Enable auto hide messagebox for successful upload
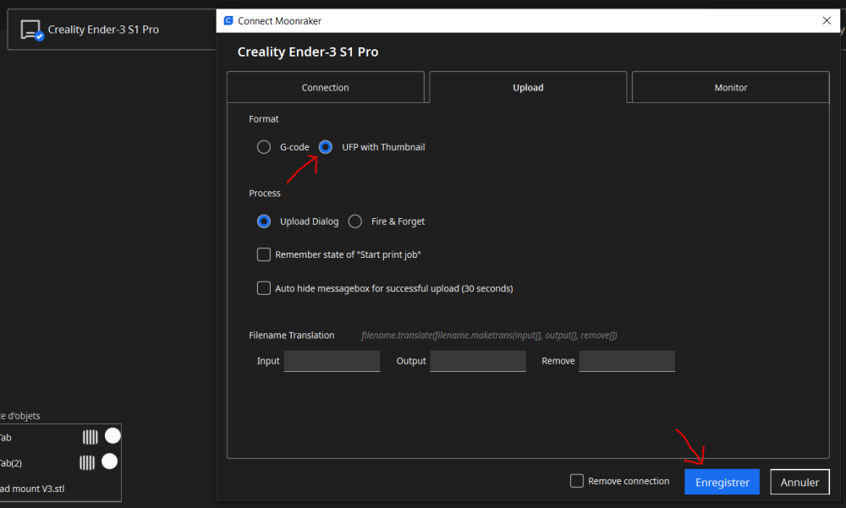The image size is (846, 508). (264, 288)
